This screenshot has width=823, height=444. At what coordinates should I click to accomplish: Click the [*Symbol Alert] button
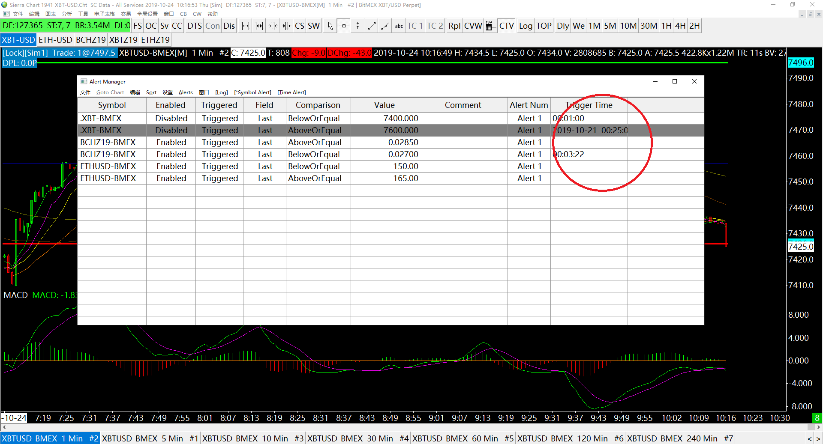click(252, 92)
